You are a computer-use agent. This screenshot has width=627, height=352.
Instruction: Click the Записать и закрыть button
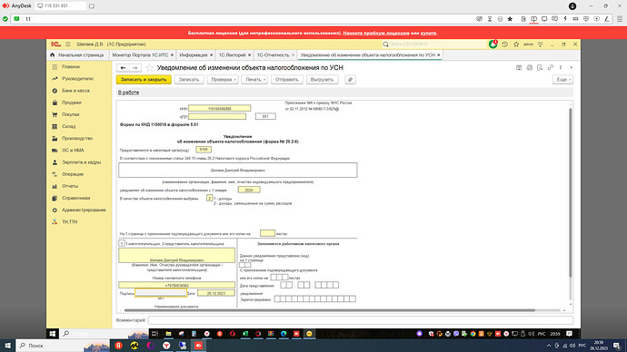(144, 80)
